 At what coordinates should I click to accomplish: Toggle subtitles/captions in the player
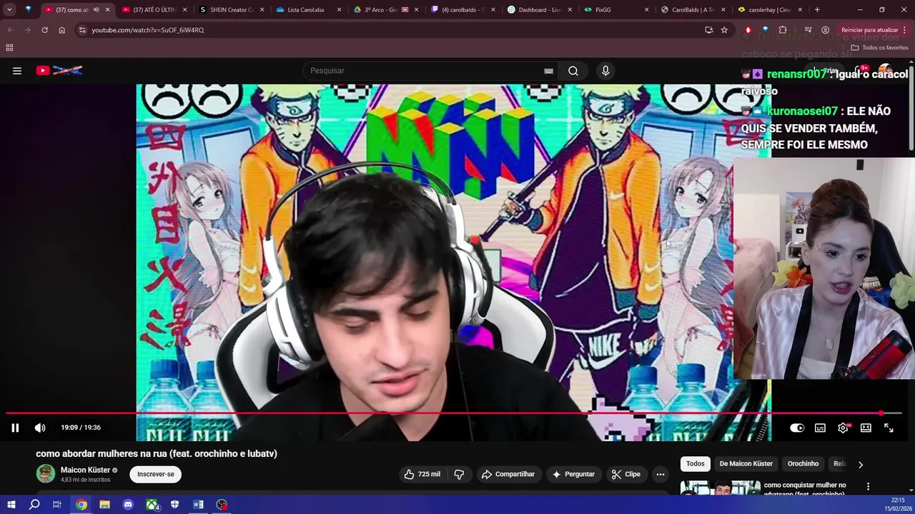click(820, 428)
